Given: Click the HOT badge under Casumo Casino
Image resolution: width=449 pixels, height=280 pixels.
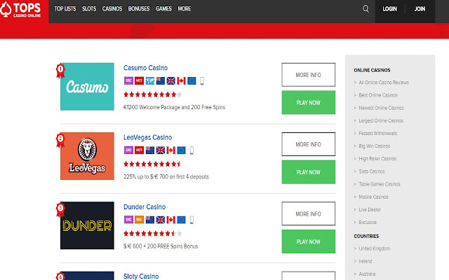Looking at the screenshot, I should [x=139, y=81].
